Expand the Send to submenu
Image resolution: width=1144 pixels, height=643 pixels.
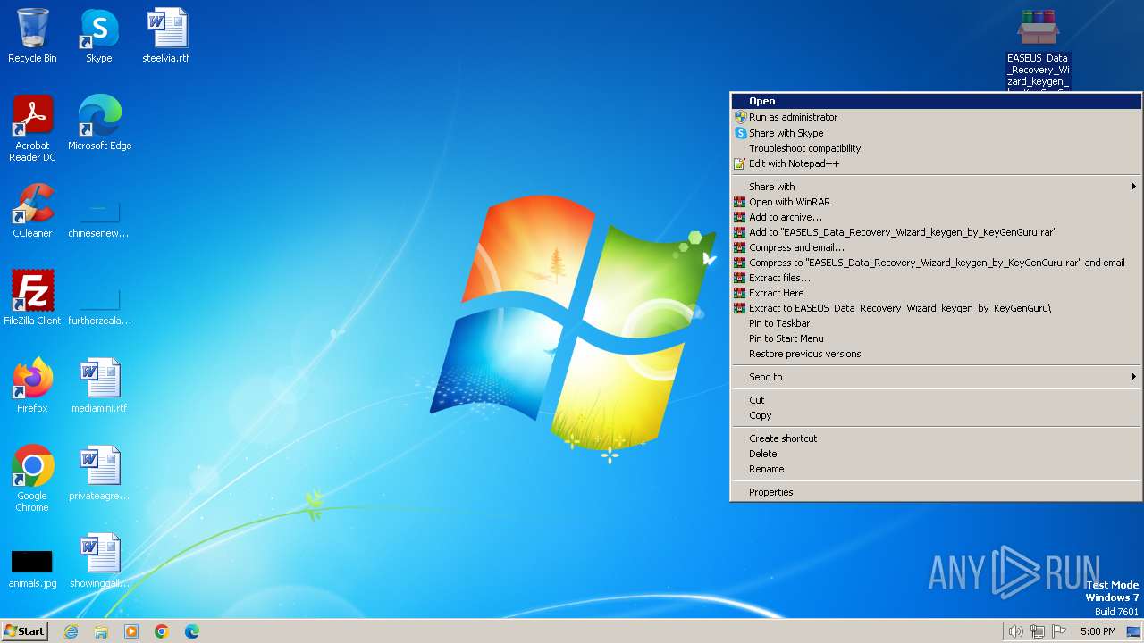coord(936,377)
